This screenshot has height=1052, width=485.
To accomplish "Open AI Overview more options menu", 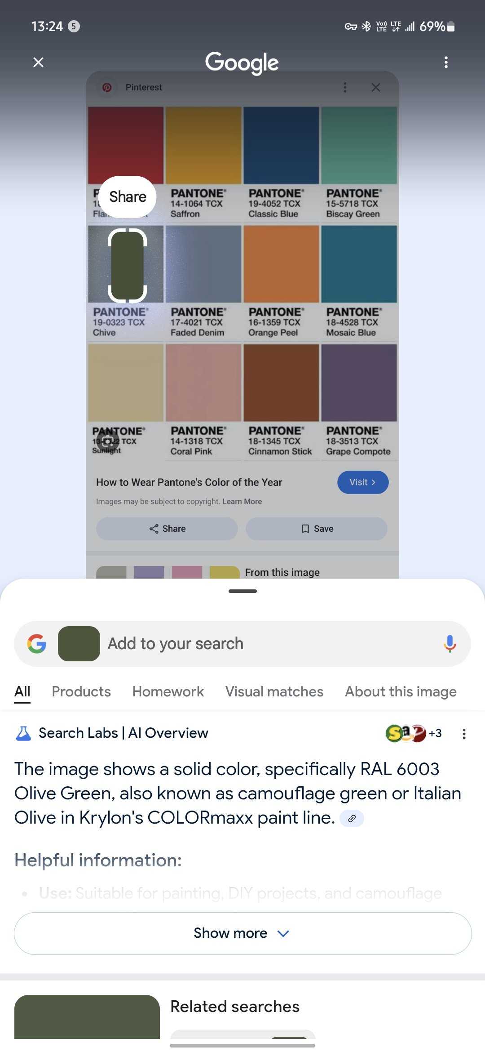I will point(464,734).
